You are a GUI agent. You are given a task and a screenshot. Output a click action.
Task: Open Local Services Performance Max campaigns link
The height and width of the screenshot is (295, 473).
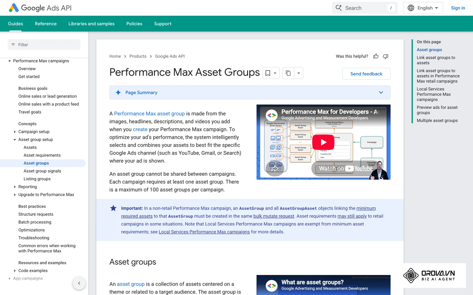pyautogui.click(x=204, y=232)
